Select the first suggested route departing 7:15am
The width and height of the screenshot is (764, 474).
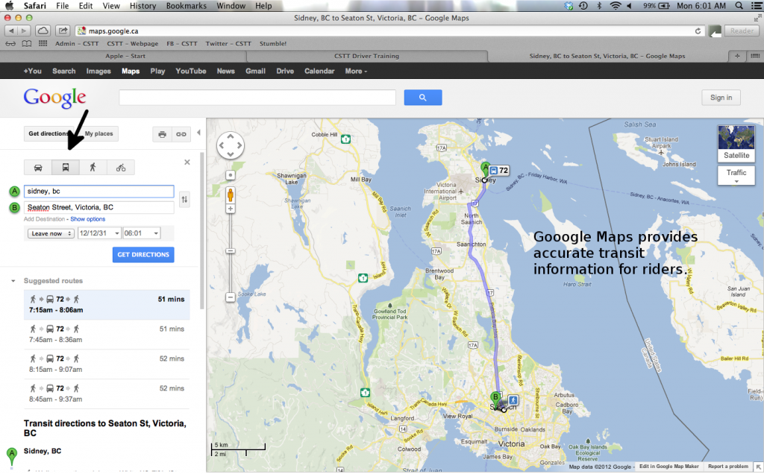tap(107, 303)
